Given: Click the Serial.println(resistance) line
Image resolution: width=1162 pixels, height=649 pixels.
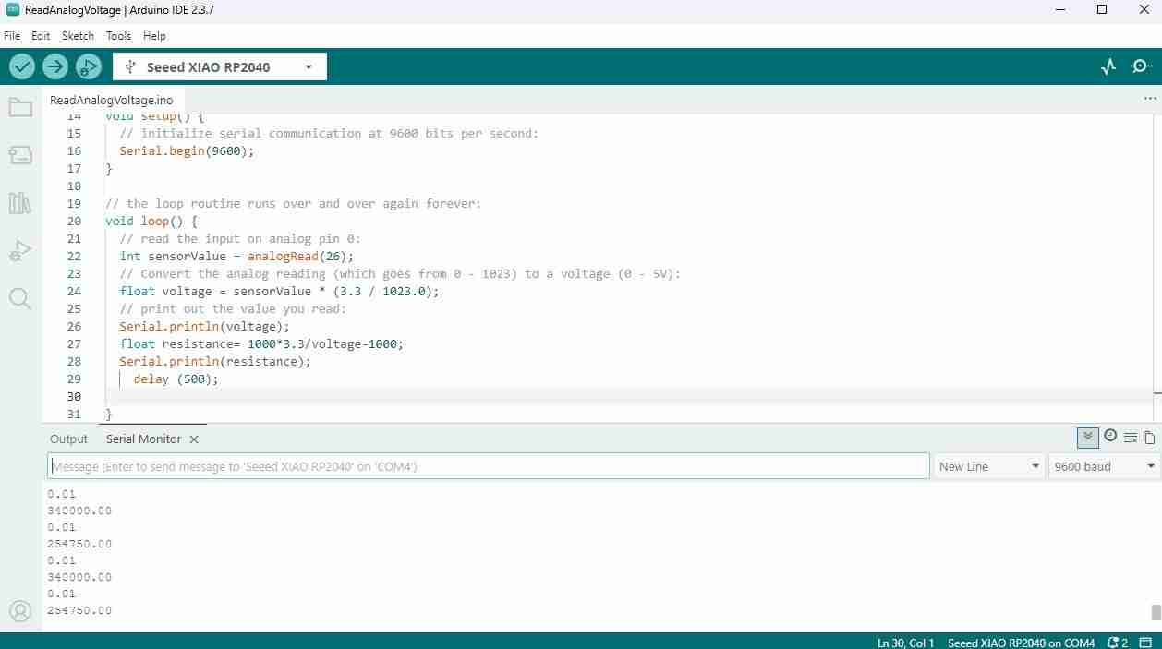Looking at the screenshot, I should click(x=215, y=361).
